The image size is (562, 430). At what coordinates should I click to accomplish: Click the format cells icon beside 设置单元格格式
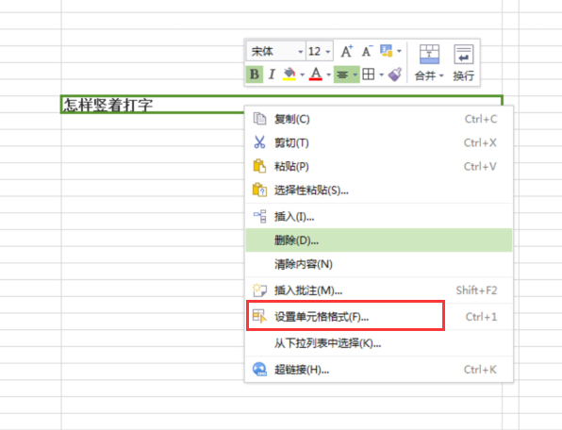[x=259, y=317]
